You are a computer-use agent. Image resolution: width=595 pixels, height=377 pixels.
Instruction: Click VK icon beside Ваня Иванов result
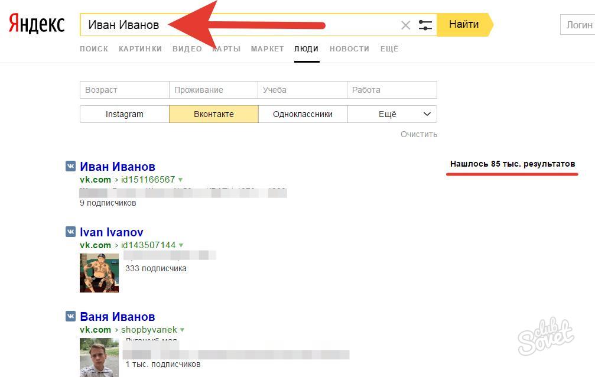tap(70, 316)
